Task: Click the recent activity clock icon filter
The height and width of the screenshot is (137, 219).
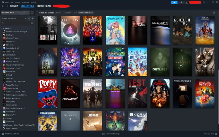Action: click(x=29, y=19)
